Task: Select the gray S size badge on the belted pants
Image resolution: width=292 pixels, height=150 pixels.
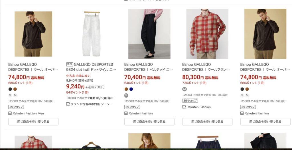Action: point(126,96)
